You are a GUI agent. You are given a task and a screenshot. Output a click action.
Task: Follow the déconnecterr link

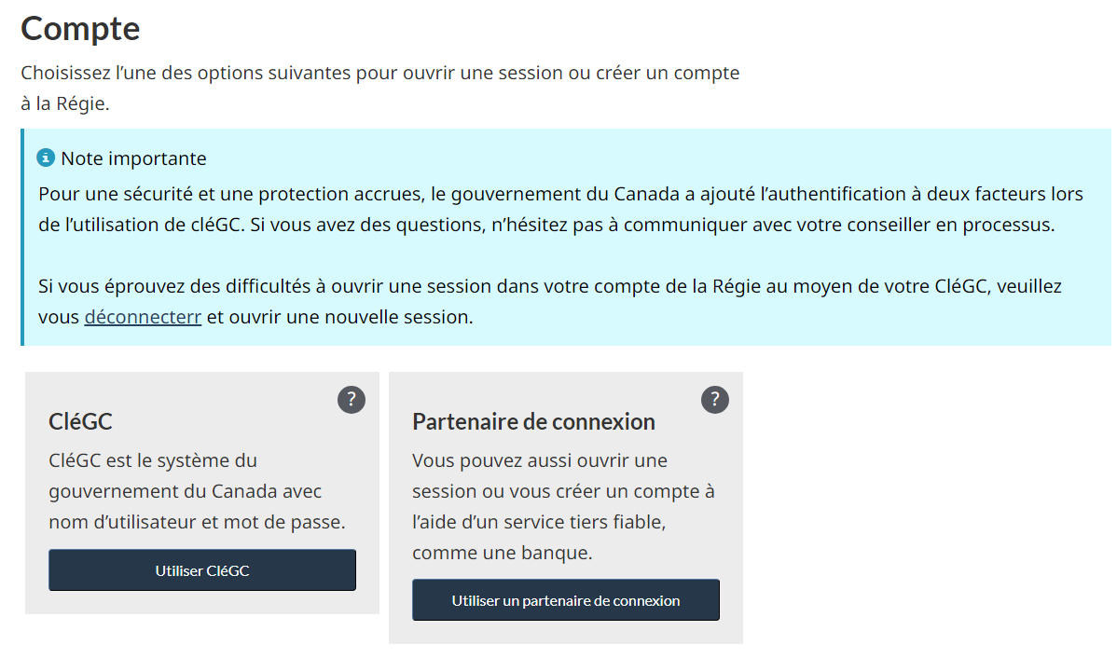(143, 317)
